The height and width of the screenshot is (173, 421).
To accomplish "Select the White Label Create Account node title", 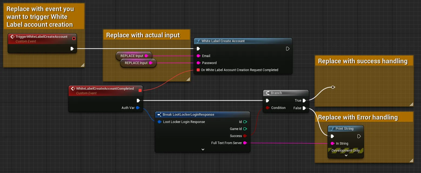I will coord(223,41).
